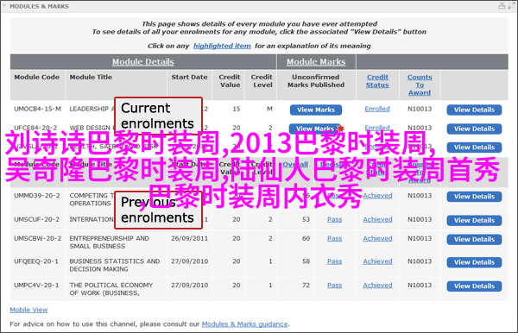Click Achieved link for UMSCBW-20-2
The height and width of the screenshot is (333, 518).
click(x=377, y=238)
